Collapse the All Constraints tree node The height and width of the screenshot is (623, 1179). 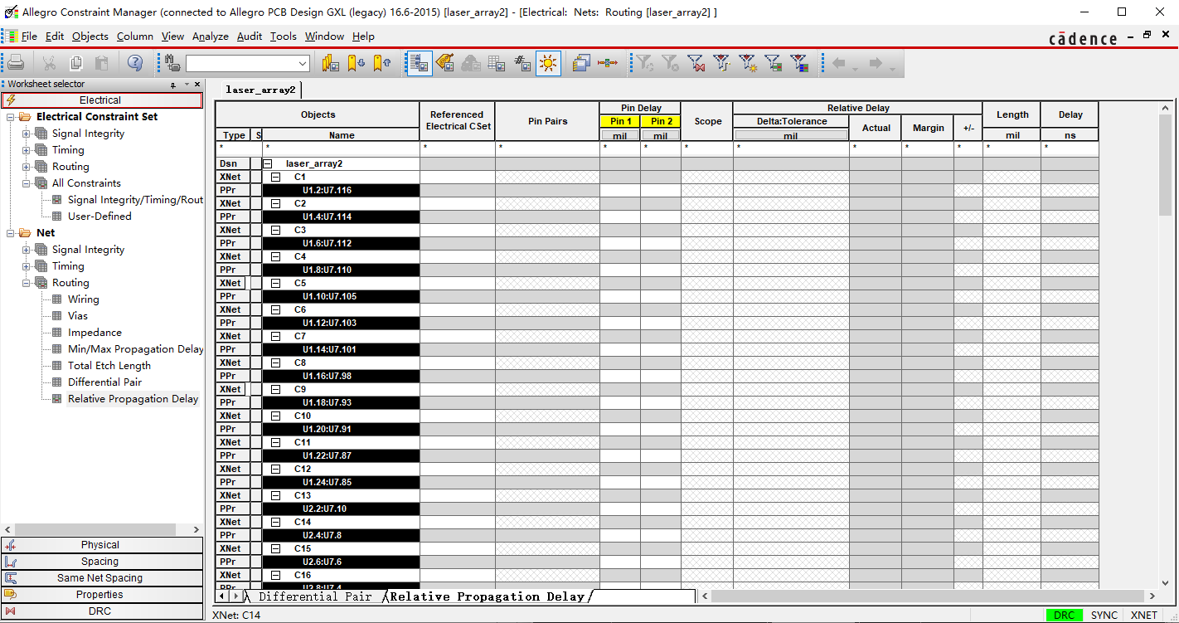pos(26,183)
